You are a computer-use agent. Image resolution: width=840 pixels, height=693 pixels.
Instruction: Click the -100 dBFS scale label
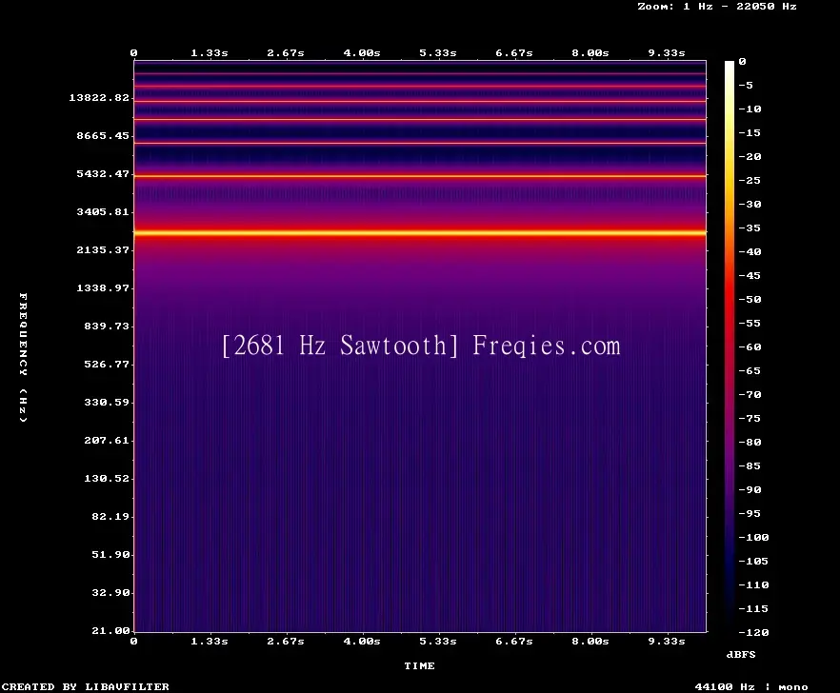pyautogui.click(x=753, y=537)
